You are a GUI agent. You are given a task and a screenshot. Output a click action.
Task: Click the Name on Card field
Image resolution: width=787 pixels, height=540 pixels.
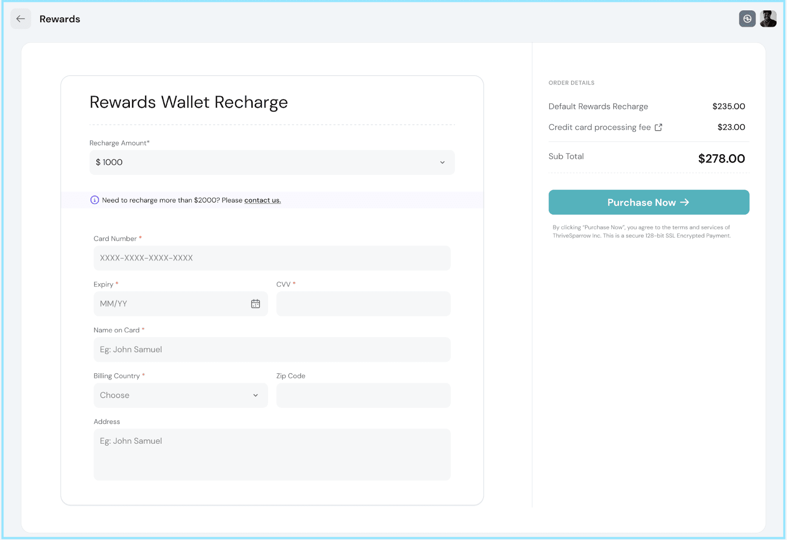click(272, 350)
